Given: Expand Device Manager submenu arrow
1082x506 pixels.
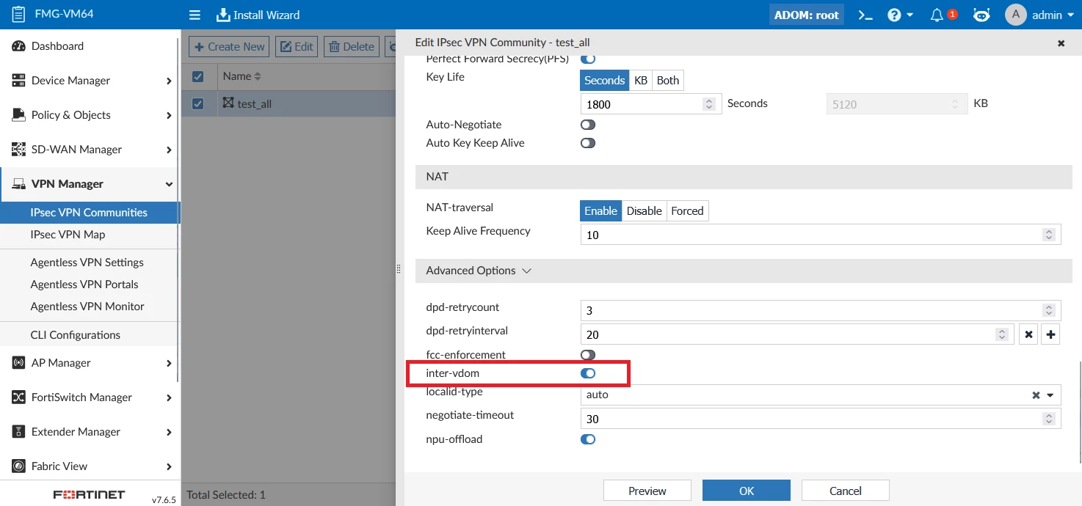Looking at the screenshot, I should click(169, 81).
